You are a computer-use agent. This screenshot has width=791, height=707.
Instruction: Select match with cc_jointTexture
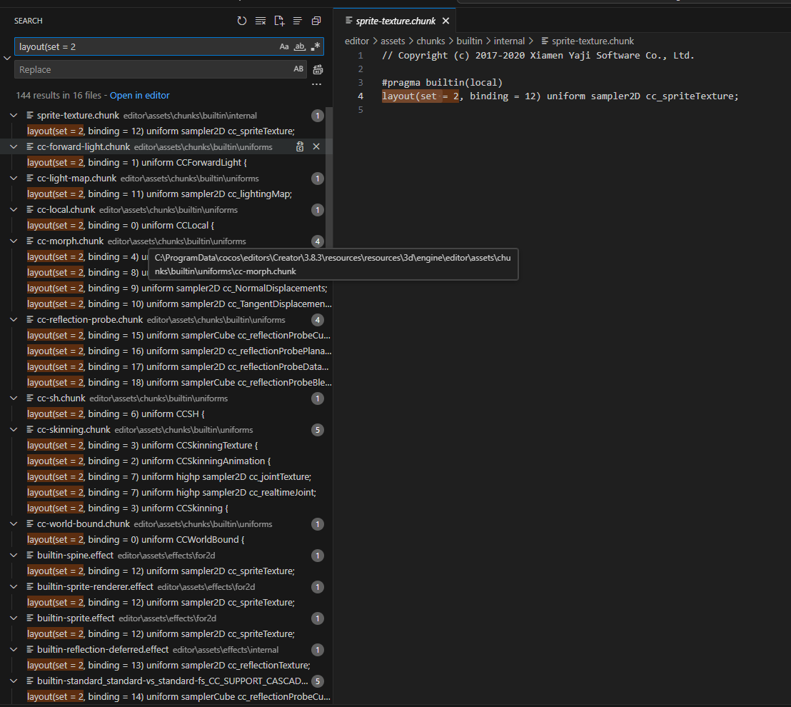[x=169, y=476]
